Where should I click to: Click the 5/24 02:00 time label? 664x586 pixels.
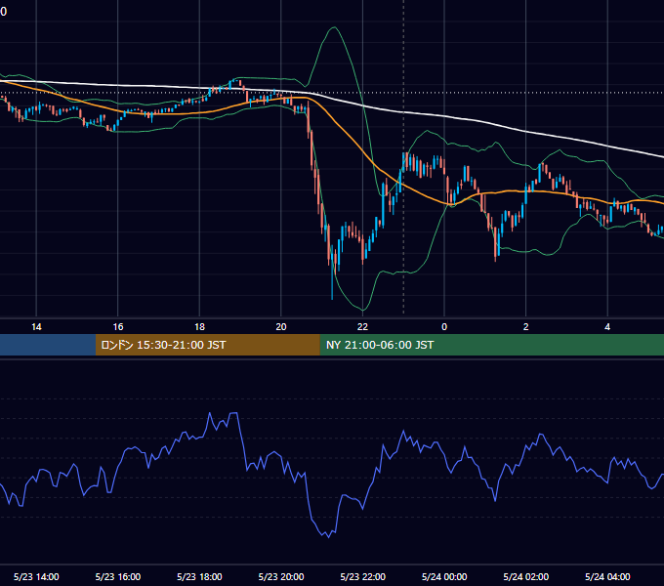526,576
